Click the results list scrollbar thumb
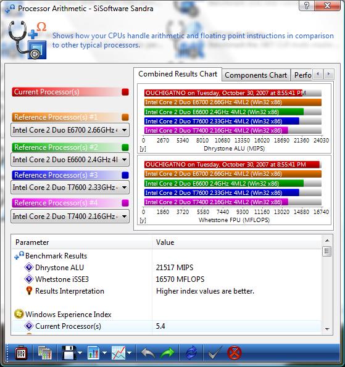Image resolution: width=345 pixels, height=367 pixels. tap(327, 252)
